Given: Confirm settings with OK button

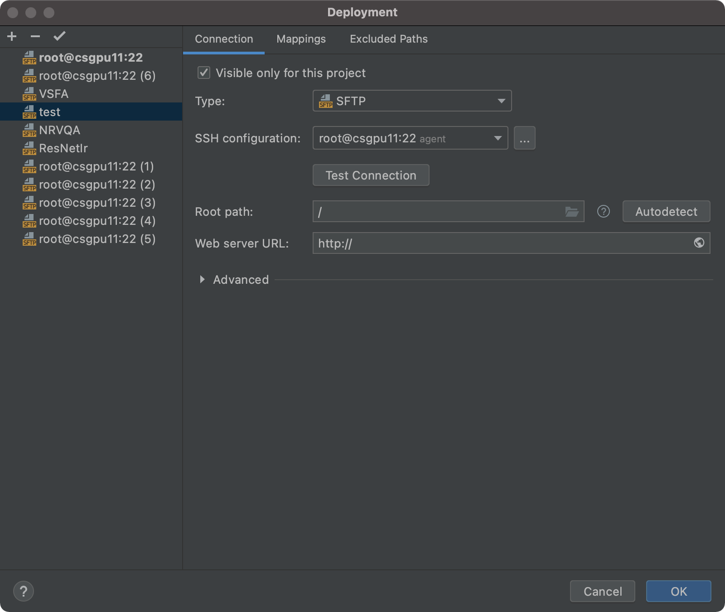Looking at the screenshot, I should (x=679, y=591).
